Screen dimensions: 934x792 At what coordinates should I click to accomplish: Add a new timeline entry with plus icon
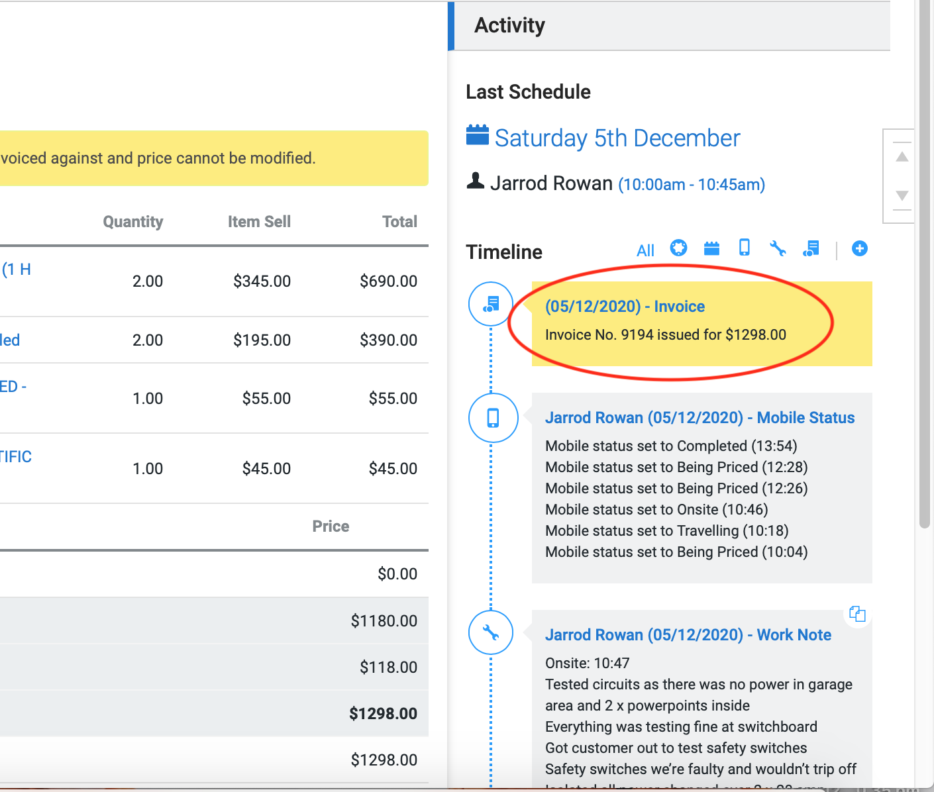(x=859, y=248)
